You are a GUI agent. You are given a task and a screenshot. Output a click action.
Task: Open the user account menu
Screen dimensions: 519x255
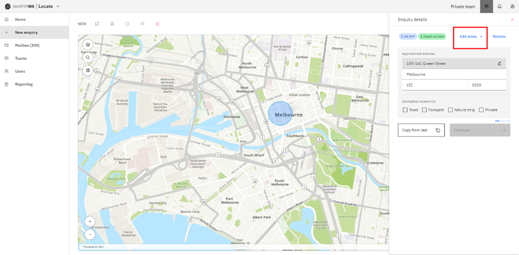click(x=513, y=6)
